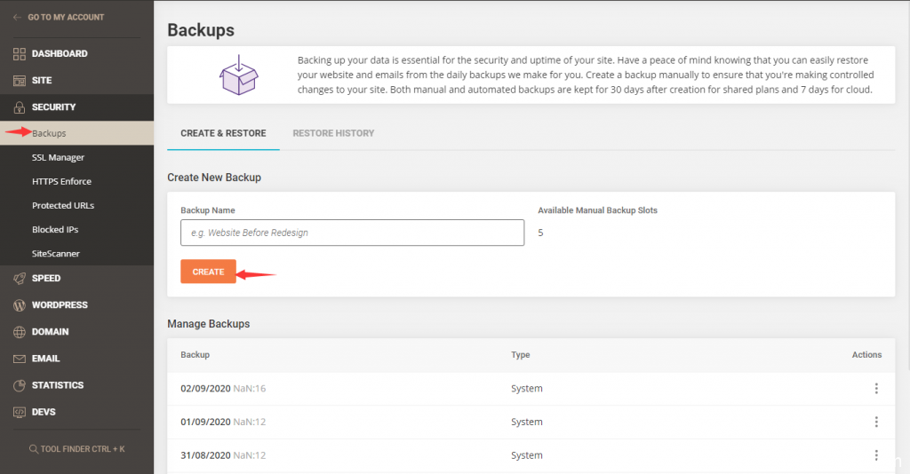
Task: Click the WordPress logo icon
Action: tap(20, 305)
